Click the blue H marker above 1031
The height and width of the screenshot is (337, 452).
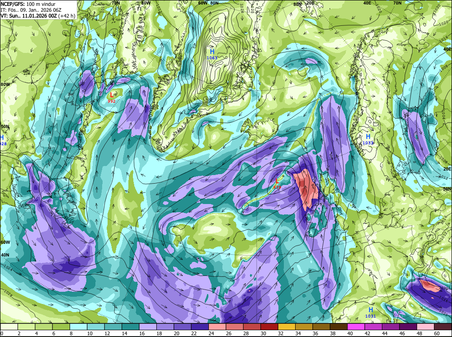click(x=371, y=309)
